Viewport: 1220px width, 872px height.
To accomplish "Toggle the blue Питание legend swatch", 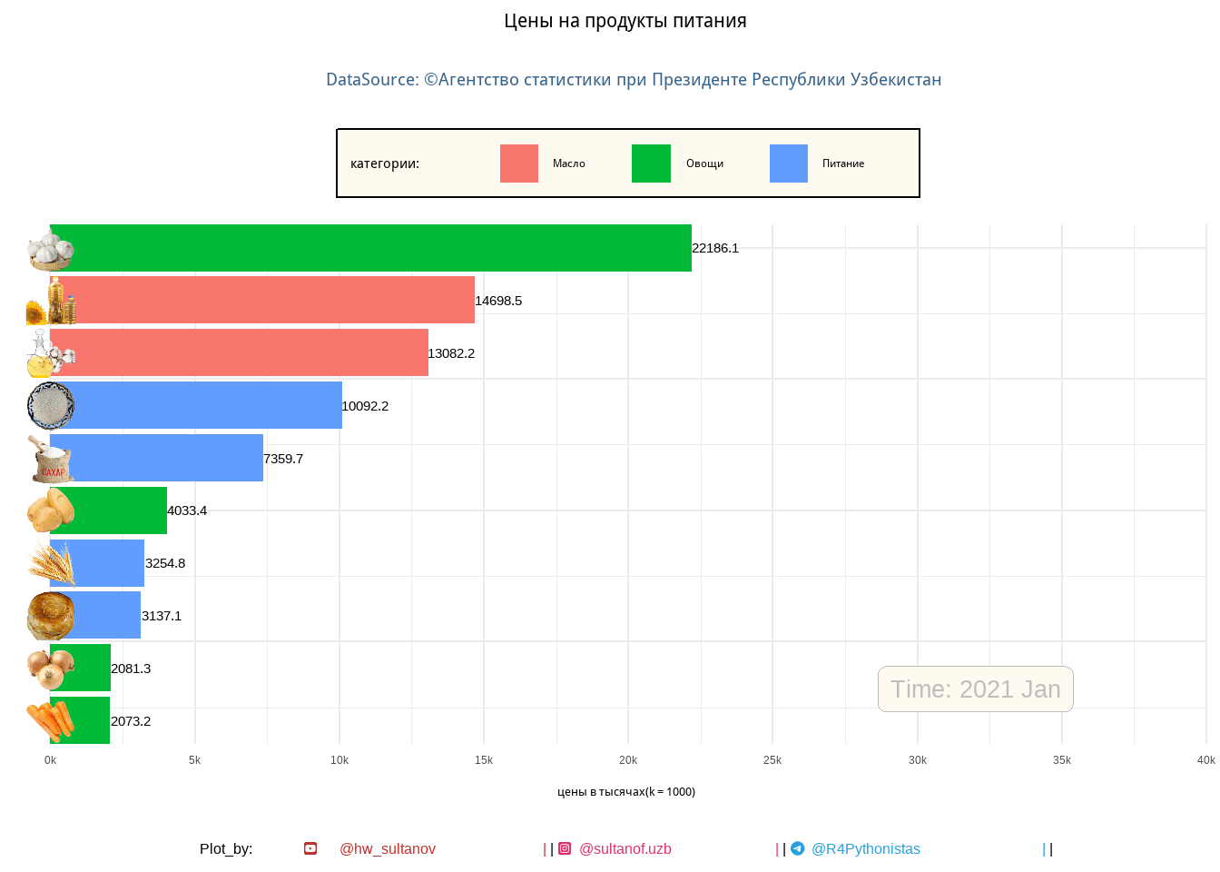I will pyautogui.click(x=788, y=163).
